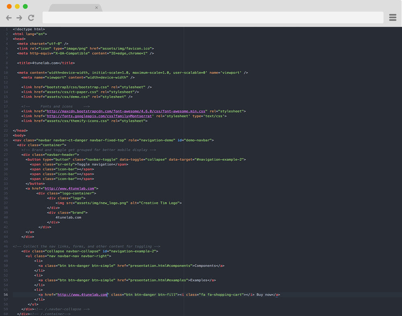Click the green maximize window button
The width and height of the screenshot is (402, 316).
pos(25,6)
